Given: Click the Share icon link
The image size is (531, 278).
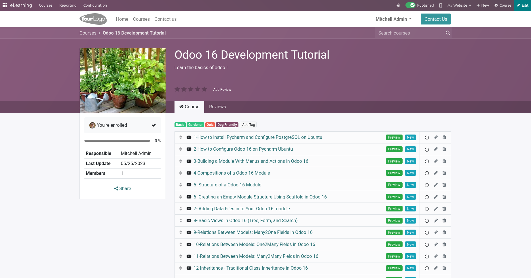Looking at the screenshot, I should pos(123,188).
